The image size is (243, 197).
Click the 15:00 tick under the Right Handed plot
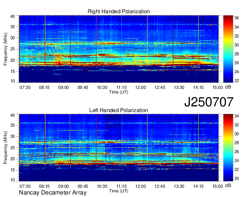(x=218, y=87)
